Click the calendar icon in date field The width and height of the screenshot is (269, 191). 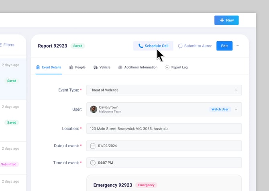pos(93,146)
